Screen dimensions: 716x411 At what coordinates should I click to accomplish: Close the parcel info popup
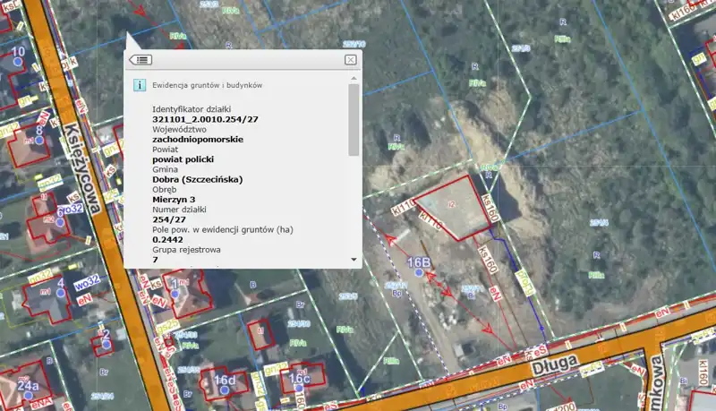coord(350,60)
